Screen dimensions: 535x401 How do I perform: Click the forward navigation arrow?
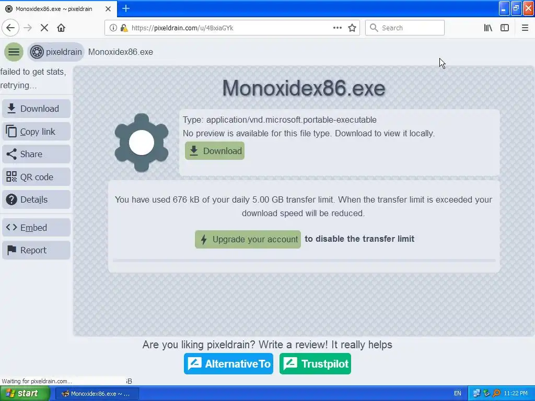click(x=28, y=28)
